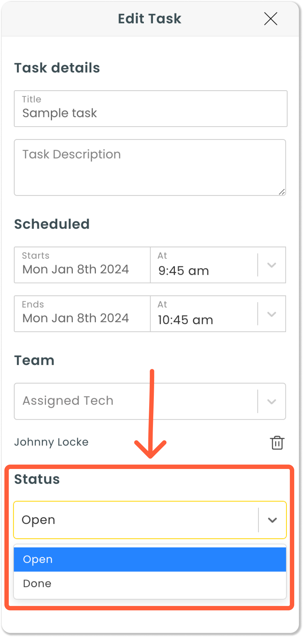Select Johnny Locke team member
The height and width of the screenshot is (637, 303).
click(x=51, y=442)
